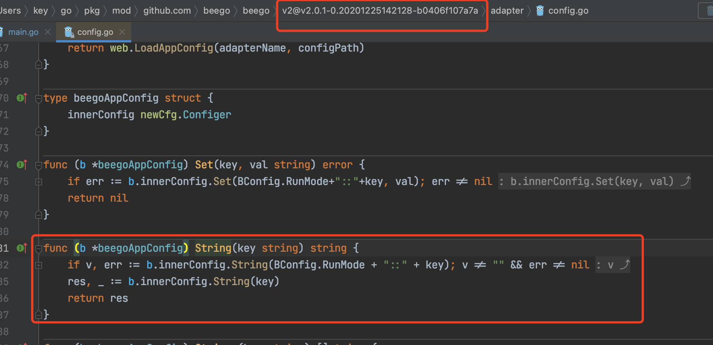Toggle fold marker at beegoAppConfig struct's closing brace

[39, 131]
